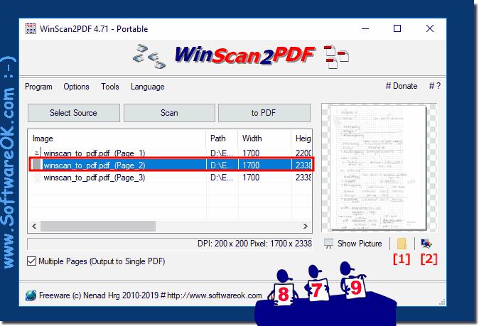Select winscan_to_pdf.pdf_(Page_3) row
The image size is (479, 326).
pos(170,178)
